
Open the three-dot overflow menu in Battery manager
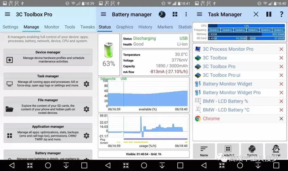186,14
